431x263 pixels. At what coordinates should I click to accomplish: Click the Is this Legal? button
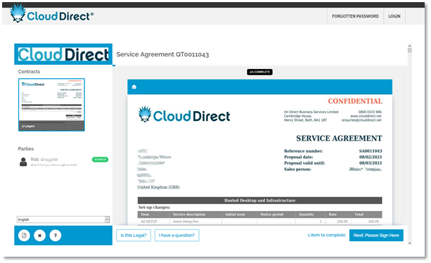click(134, 236)
